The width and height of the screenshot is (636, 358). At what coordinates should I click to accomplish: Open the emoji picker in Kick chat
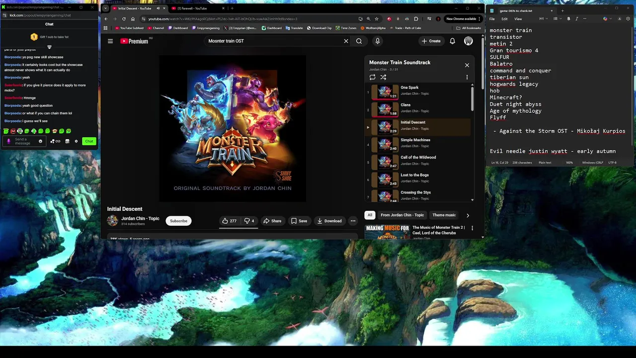tap(41, 141)
